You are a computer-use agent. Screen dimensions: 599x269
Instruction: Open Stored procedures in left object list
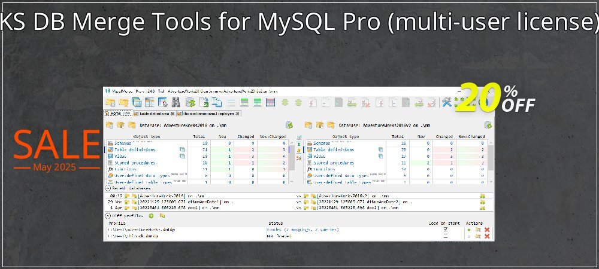point(135,163)
